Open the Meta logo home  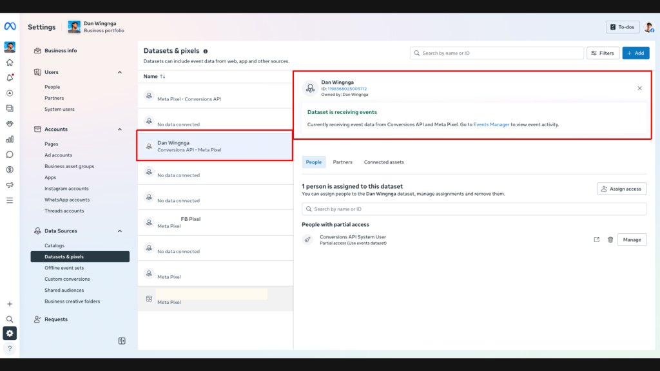[x=10, y=26]
